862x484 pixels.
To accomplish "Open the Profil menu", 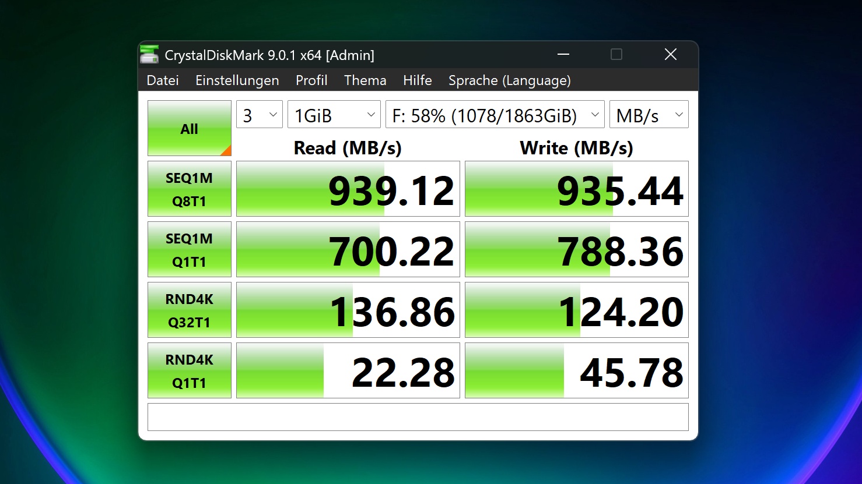I will pos(311,80).
